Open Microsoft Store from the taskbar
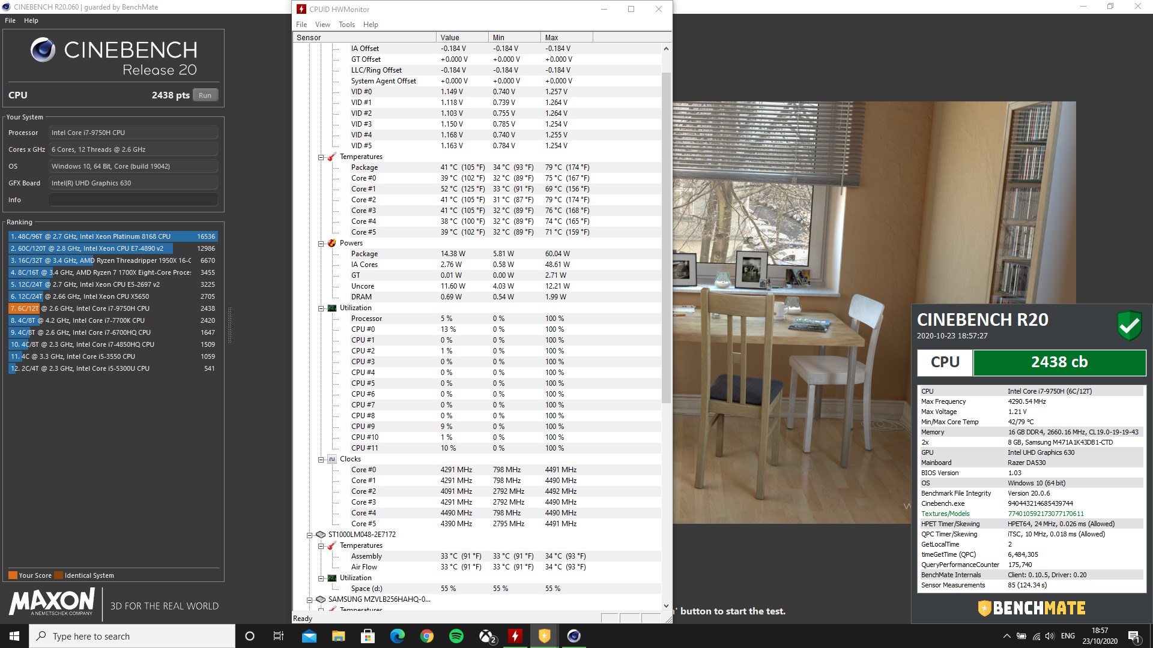Screen dimensions: 1153x648 [x=368, y=636]
